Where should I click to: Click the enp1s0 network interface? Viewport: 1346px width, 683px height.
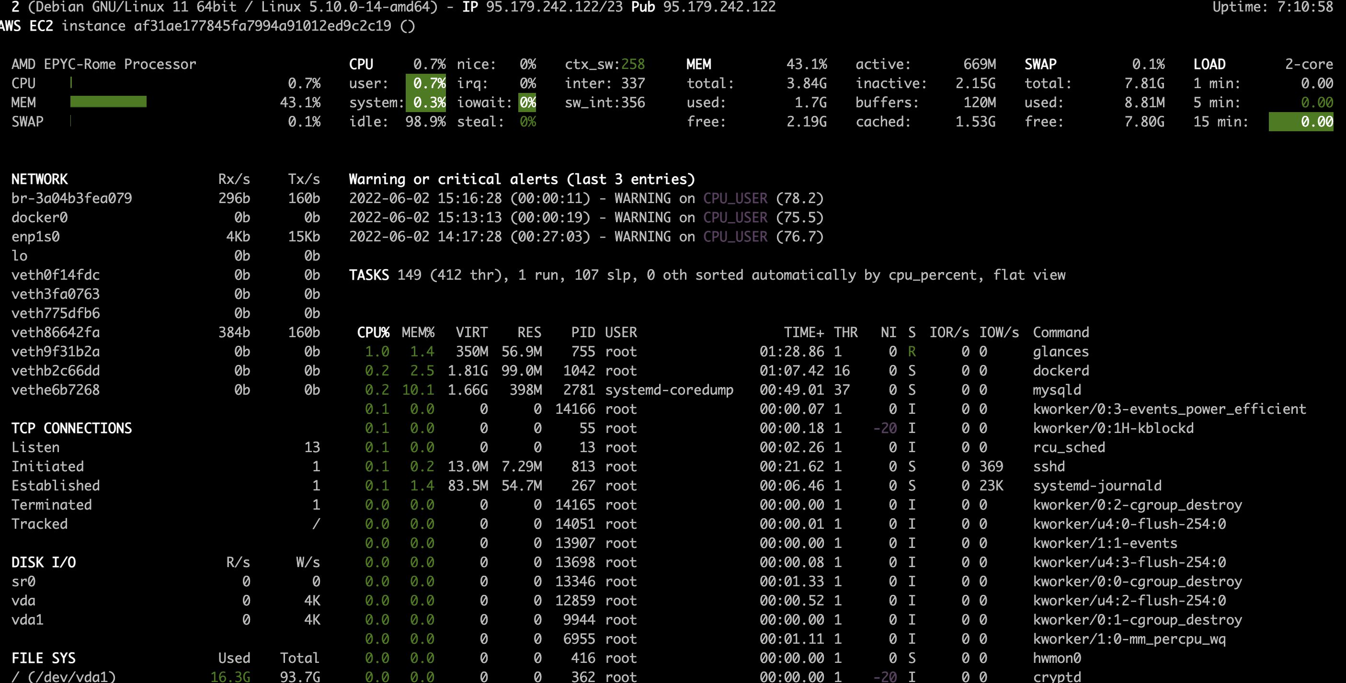click(35, 237)
